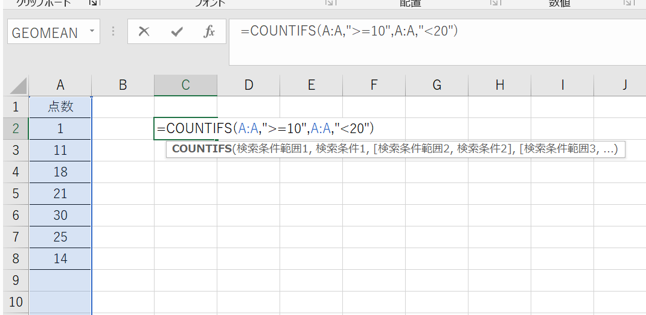Click the cell with value 30

pos(60,216)
